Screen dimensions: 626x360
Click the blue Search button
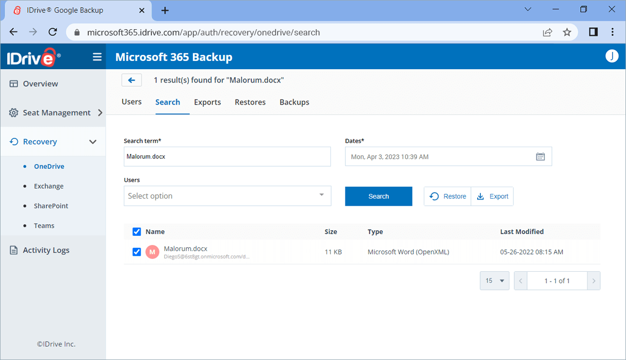379,196
